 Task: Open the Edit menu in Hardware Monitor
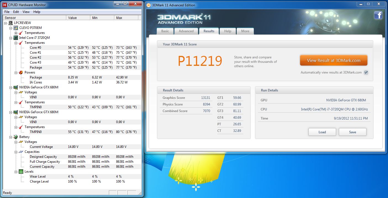point(16,12)
